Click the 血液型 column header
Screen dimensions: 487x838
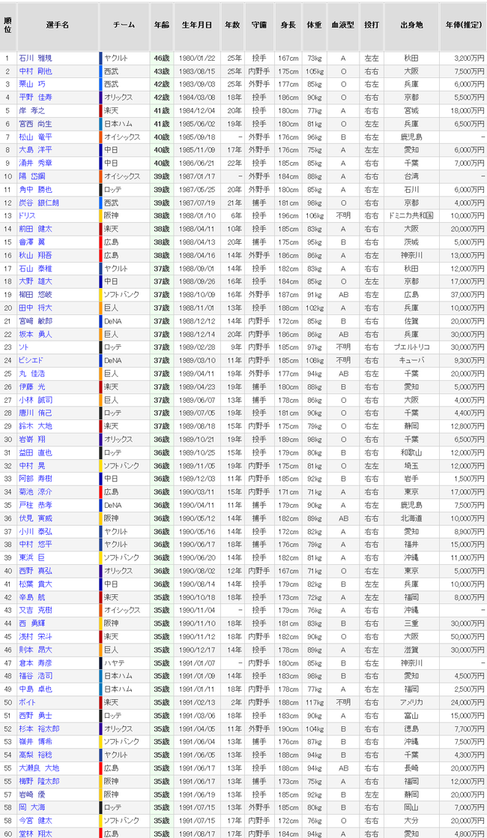343,25
